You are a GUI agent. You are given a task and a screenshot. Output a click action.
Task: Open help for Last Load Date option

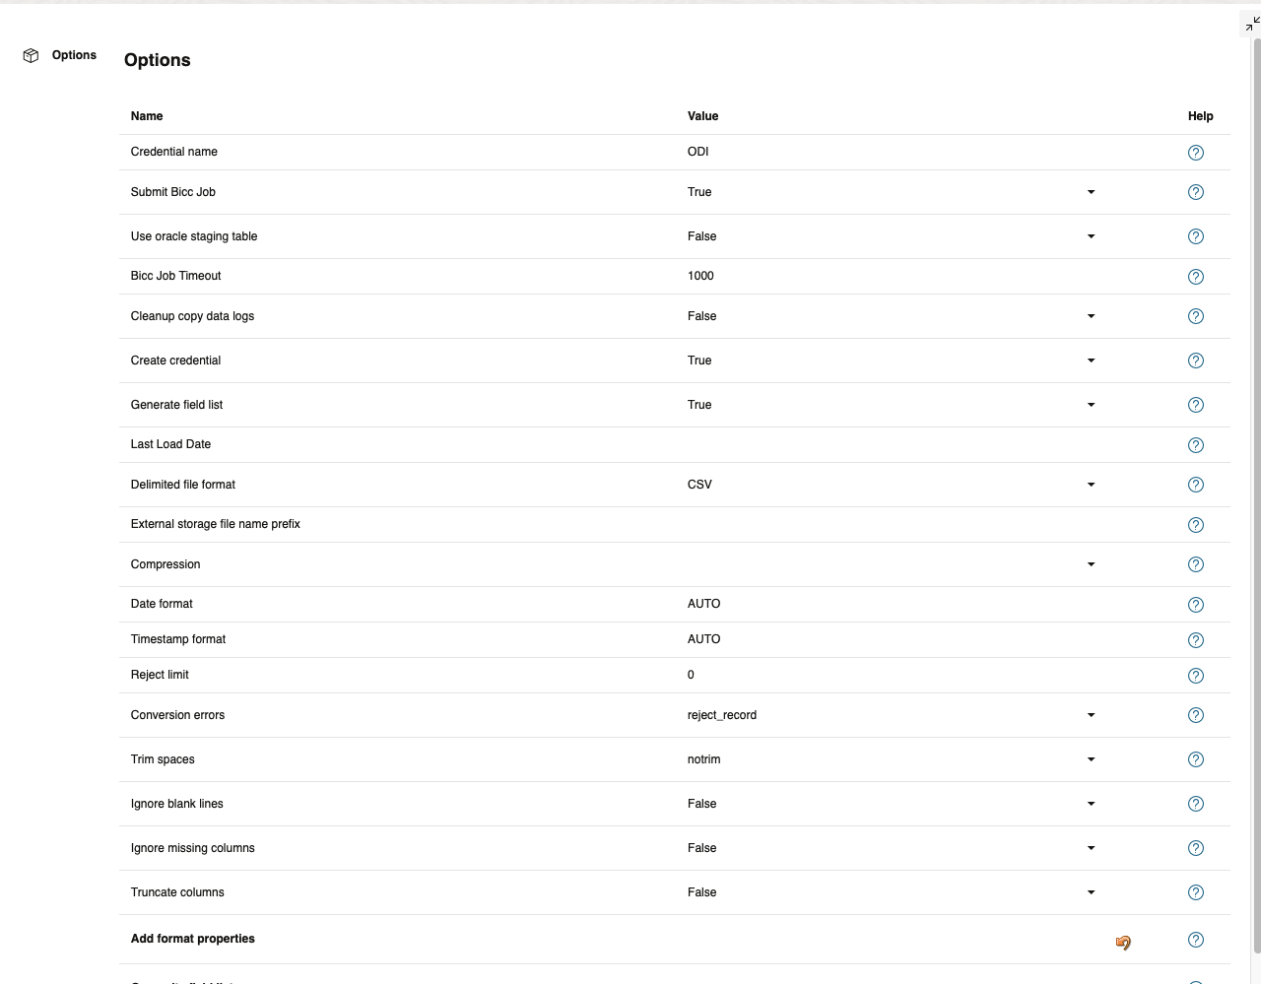click(1195, 445)
